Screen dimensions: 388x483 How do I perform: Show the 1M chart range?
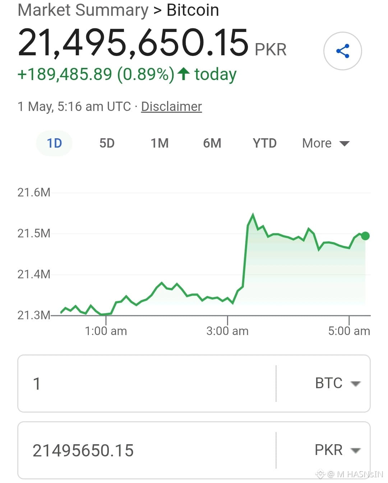[160, 143]
